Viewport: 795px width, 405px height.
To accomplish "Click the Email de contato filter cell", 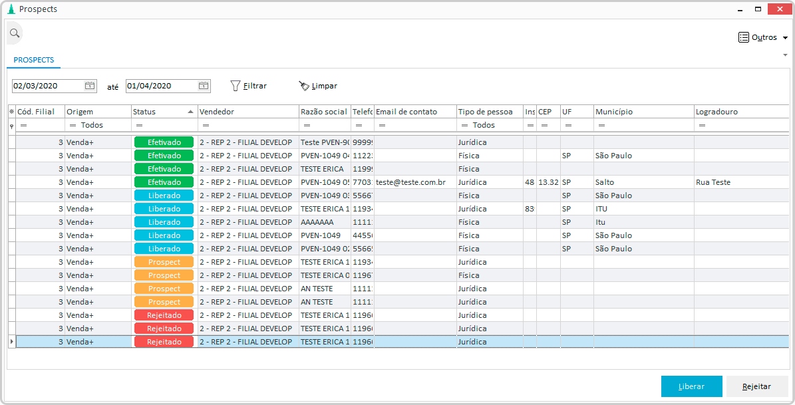I will (x=415, y=125).
